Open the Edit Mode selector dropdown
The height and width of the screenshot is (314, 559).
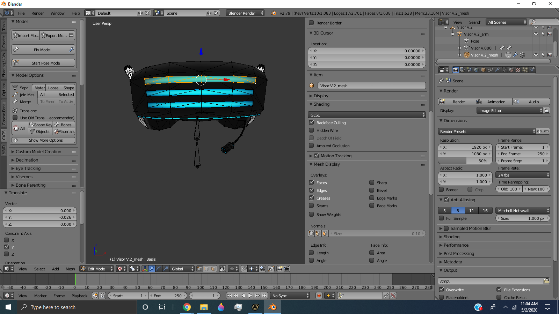click(x=97, y=269)
